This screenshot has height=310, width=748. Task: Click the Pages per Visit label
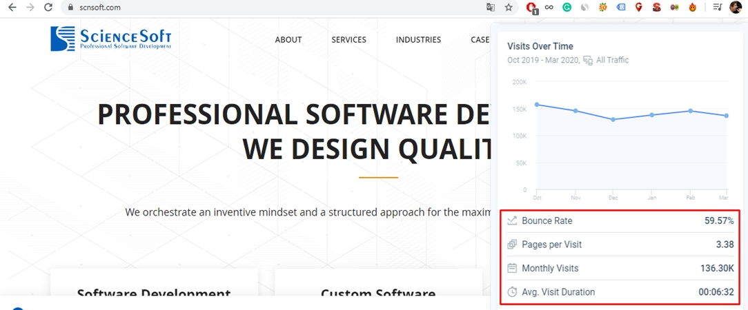(551, 245)
